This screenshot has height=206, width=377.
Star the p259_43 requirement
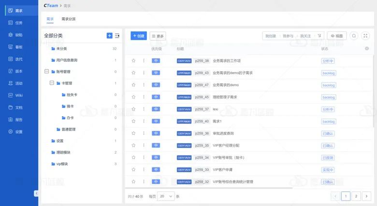tap(133, 73)
